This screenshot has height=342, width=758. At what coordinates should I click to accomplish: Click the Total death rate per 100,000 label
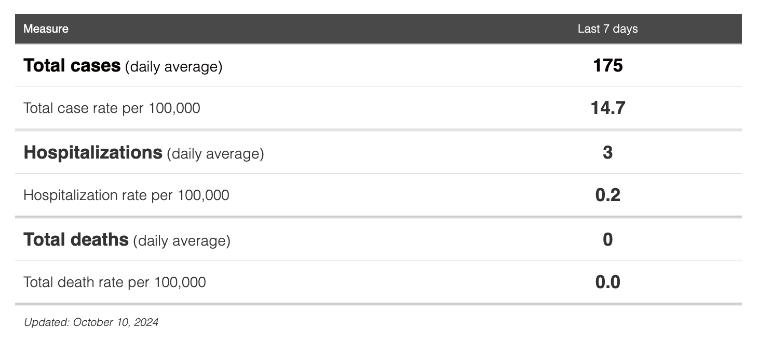pyautogui.click(x=114, y=282)
